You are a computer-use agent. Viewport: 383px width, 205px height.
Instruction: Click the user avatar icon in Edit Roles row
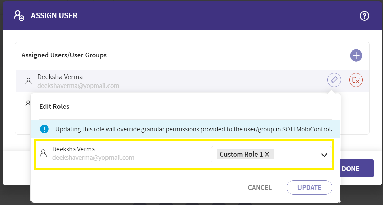point(43,153)
